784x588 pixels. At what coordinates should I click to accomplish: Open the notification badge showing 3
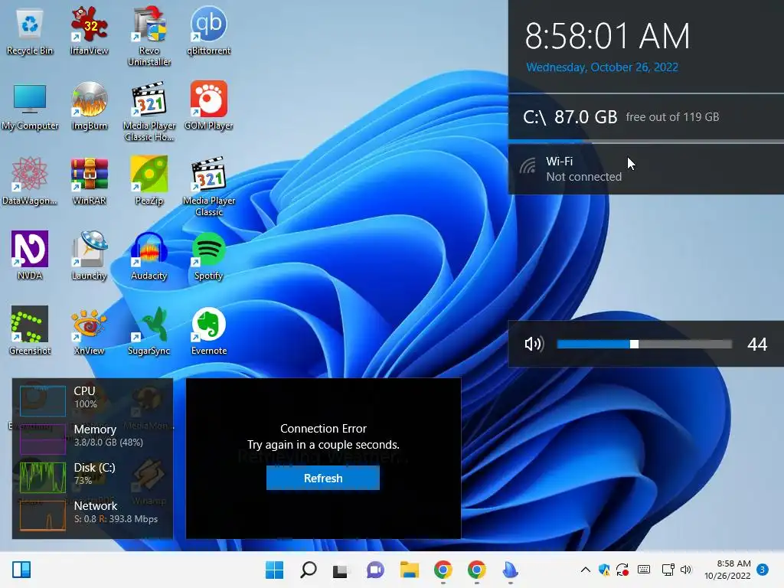[x=762, y=570]
